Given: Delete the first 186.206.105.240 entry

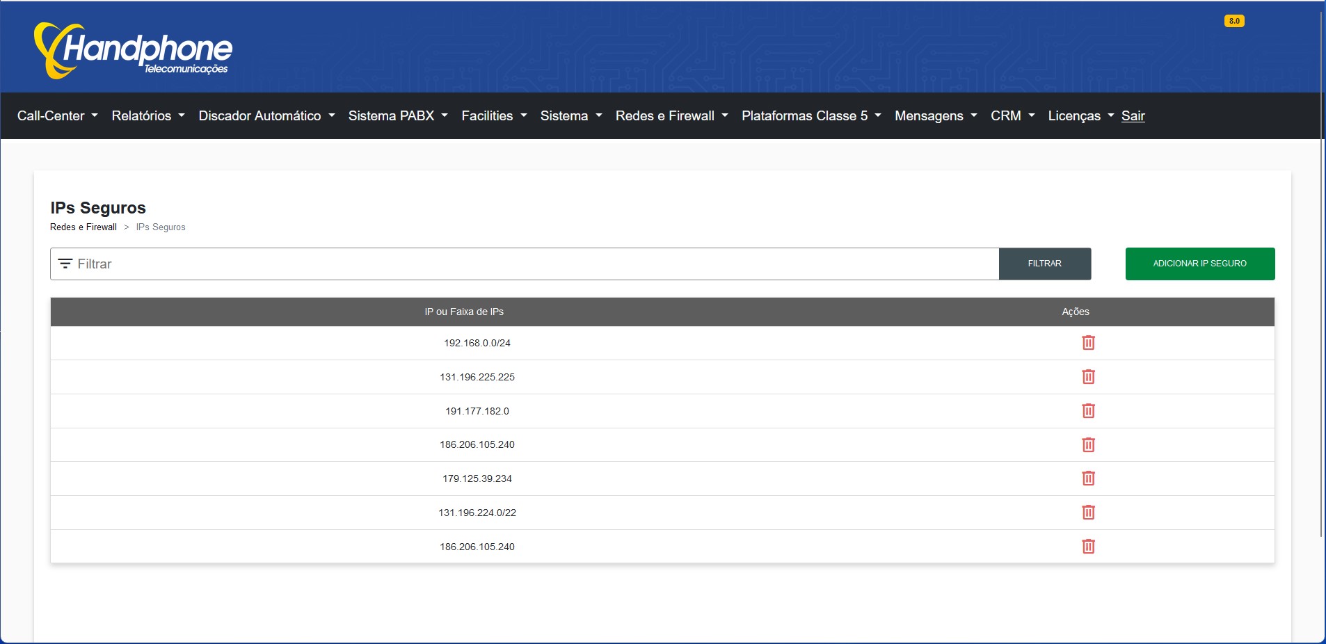Looking at the screenshot, I should pos(1088,445).
